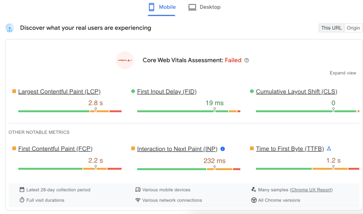Click the Cumulative Layout Shift link
This screenshot has width=363, height=214.
coord(296,91)
